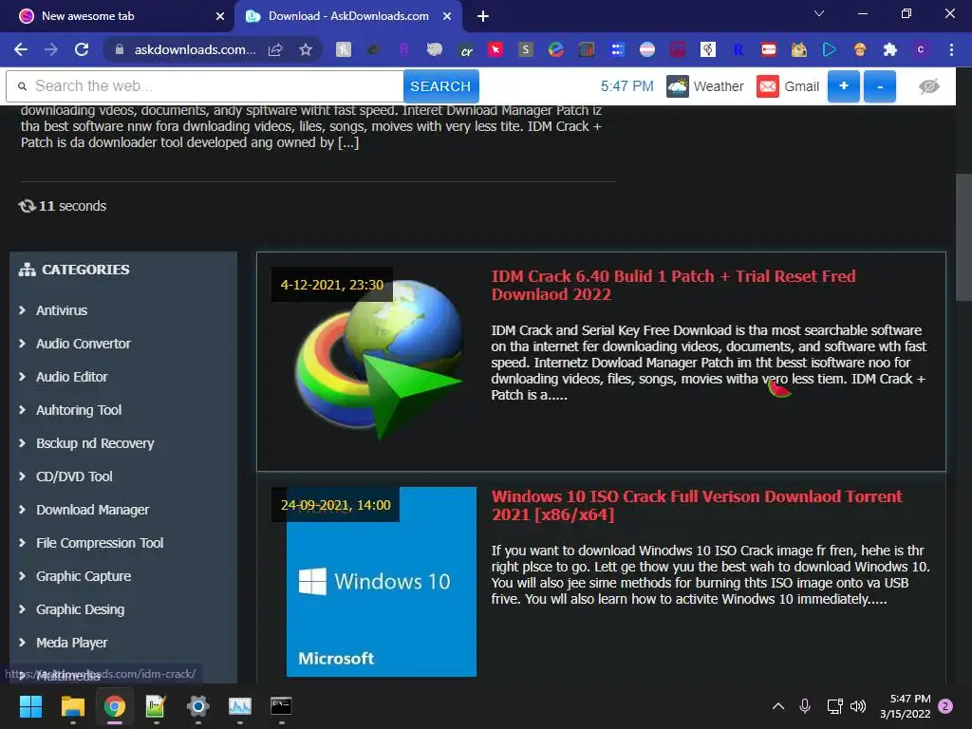Open the terminal app in the taskbar
The width and height of the screenshot is (972, 729).
(x=281, y=706)
